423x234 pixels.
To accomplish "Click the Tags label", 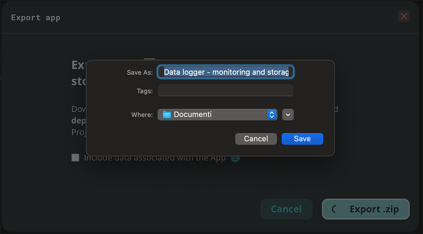I will (x=145, y=91).
